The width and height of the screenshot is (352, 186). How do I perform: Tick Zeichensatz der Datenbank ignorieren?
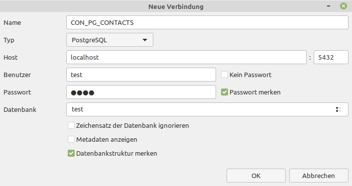coord(71,125)
